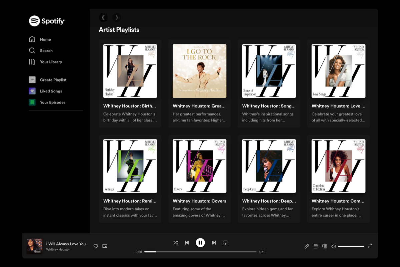Open the Remixes playlist cover
Screen dimensions: 400x267
(x=130, y=166)
